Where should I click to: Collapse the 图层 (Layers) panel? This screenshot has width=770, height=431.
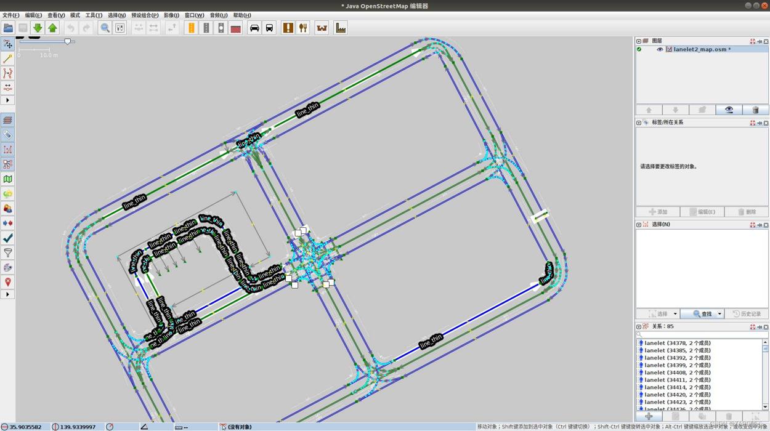[639, 41]
